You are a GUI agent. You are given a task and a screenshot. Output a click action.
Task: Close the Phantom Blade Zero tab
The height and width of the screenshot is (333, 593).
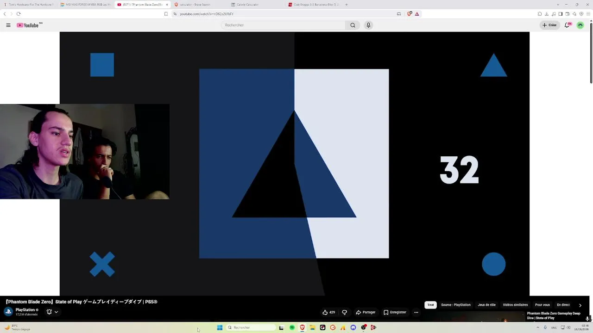click(x=167, y=5)
